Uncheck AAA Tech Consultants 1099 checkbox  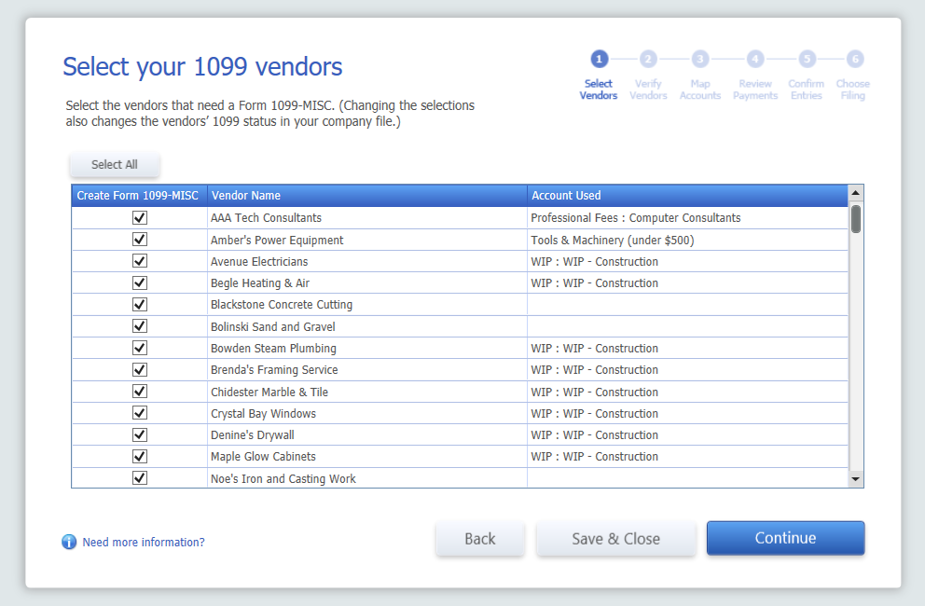click(140, 218)
